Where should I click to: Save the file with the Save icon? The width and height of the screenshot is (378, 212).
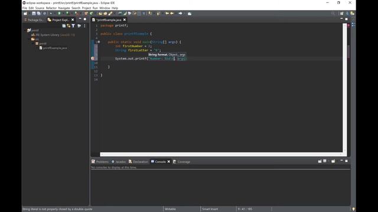[34, 14]
